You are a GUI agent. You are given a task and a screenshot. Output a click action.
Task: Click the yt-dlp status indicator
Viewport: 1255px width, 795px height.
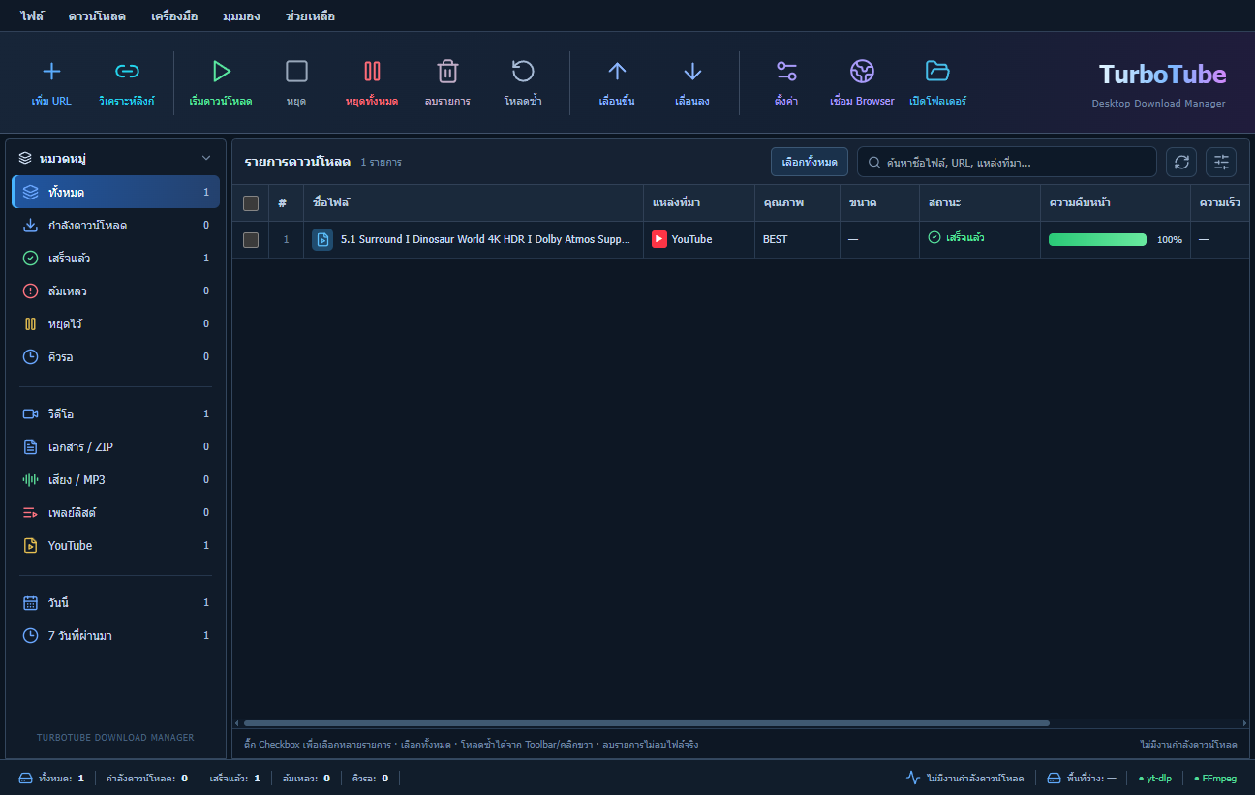click(1155, 779)
